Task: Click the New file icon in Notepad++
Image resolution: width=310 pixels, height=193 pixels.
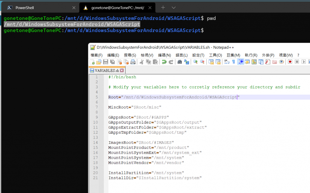Action: click(92, 62)
